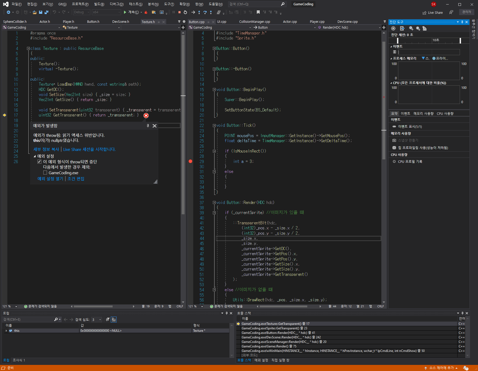478x371 pixels.
Task: Click the undo arrow in the toolbar
Action: pos(54,12)
